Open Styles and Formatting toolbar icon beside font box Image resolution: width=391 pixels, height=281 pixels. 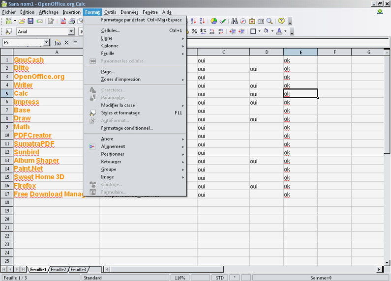click(8, 31)
